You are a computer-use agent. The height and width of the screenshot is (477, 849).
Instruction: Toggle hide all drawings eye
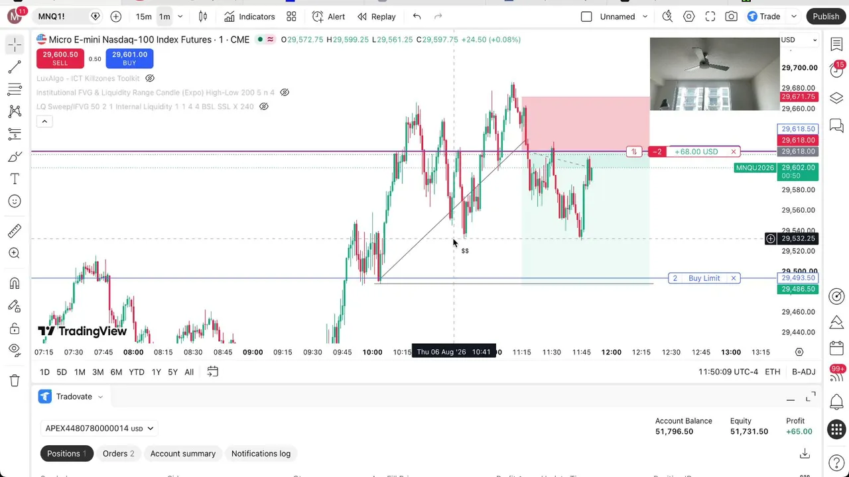click(15, 350)
